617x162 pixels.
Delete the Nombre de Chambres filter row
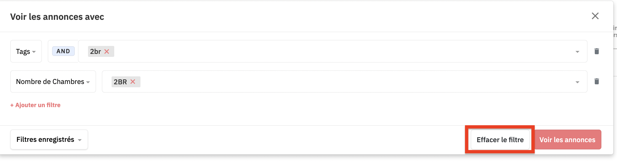pos(596,81)
